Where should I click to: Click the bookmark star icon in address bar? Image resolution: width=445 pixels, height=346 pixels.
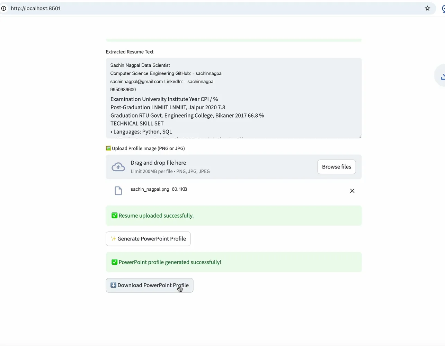pos(427,8)
